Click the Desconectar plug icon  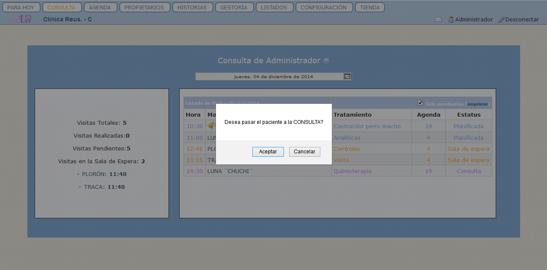click(501, 20)
